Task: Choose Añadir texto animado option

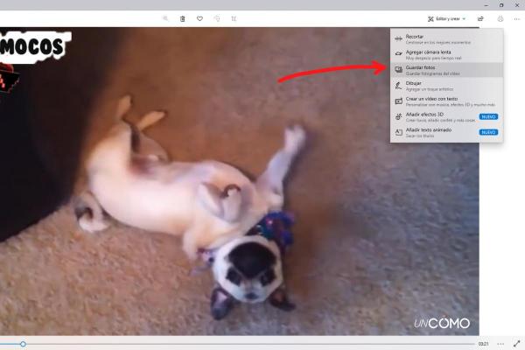Action: (x=446, y=132)
